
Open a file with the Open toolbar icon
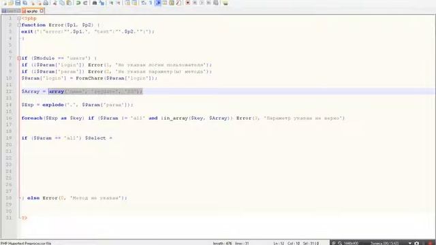coord(11,3)
